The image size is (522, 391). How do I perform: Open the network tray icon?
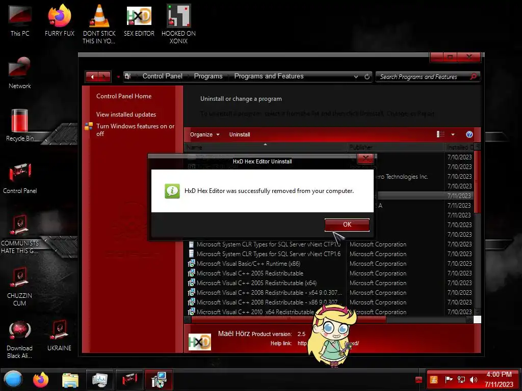pos(461,379)
